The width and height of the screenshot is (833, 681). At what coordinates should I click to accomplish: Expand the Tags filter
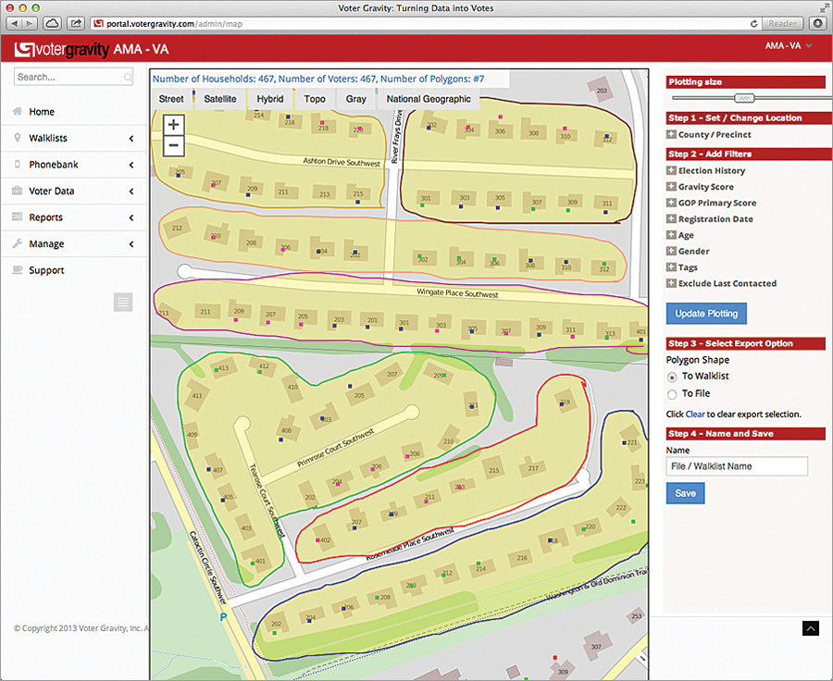tap(672, 267)
